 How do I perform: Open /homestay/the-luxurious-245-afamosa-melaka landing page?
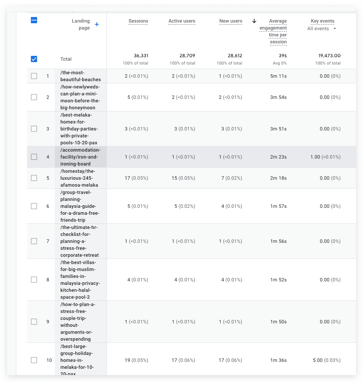click(79, 178)
